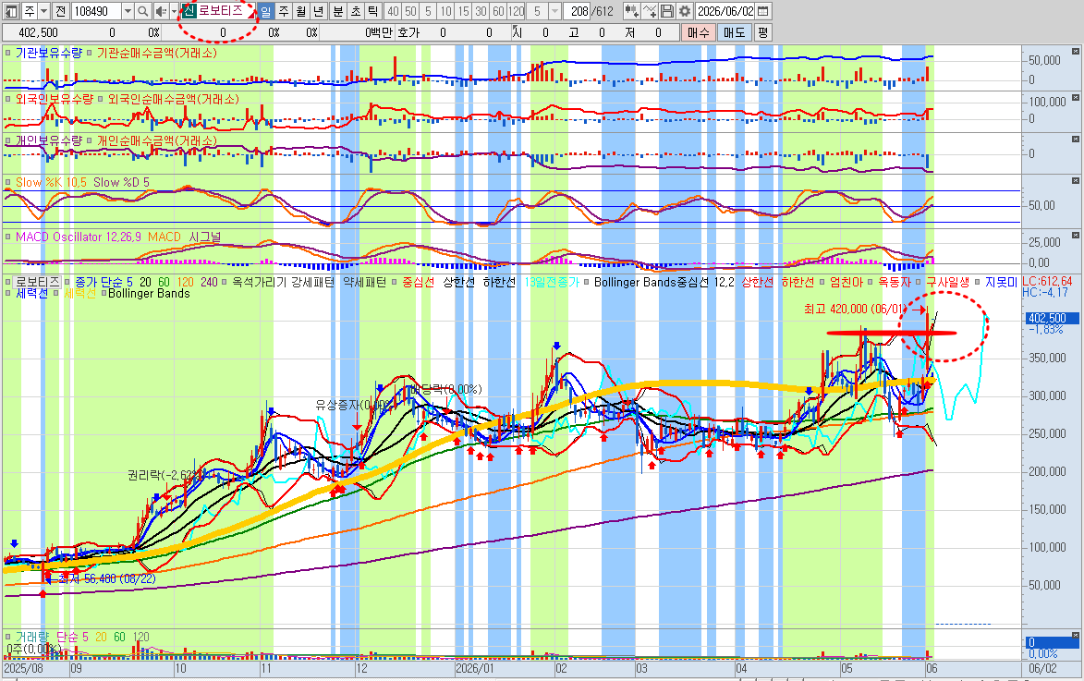
Task: Click the 유상증자 event label
Action: [353, 405]
